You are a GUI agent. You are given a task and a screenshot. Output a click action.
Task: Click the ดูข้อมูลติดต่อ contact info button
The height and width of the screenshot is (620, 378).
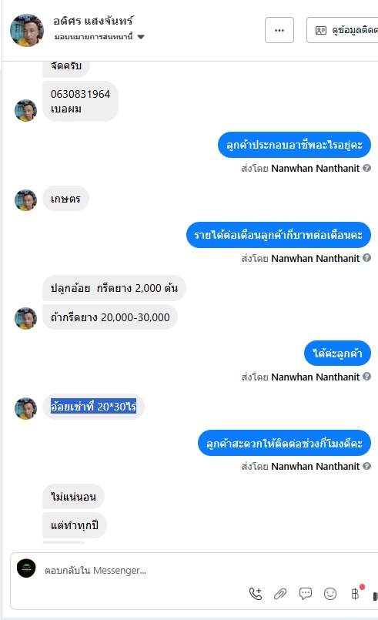pos(343,30)
